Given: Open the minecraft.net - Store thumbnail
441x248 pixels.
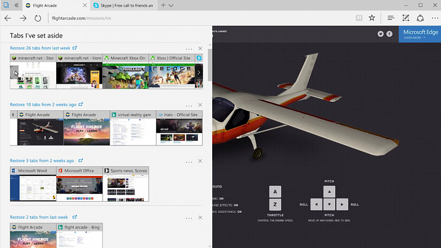Looking at the screenshot, I should pyautogui.click(x=33, y=72).
